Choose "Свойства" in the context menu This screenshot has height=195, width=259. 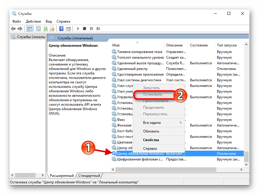coord(151,140)
